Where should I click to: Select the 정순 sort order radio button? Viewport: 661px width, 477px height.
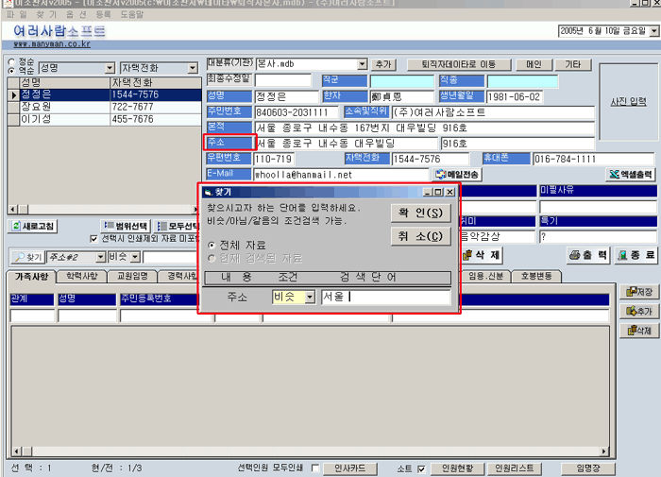click(11, 61)
